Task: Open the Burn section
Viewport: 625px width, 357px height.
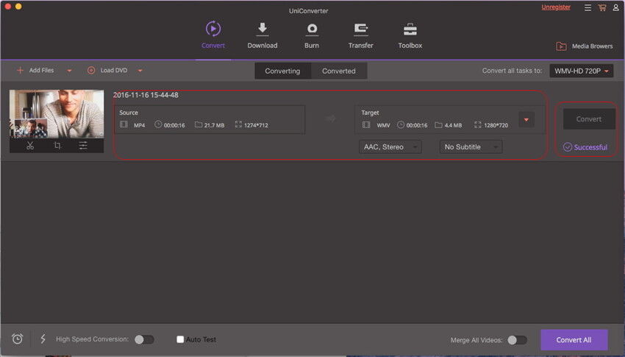Action: pyautogui.click(x=312, y=35)
